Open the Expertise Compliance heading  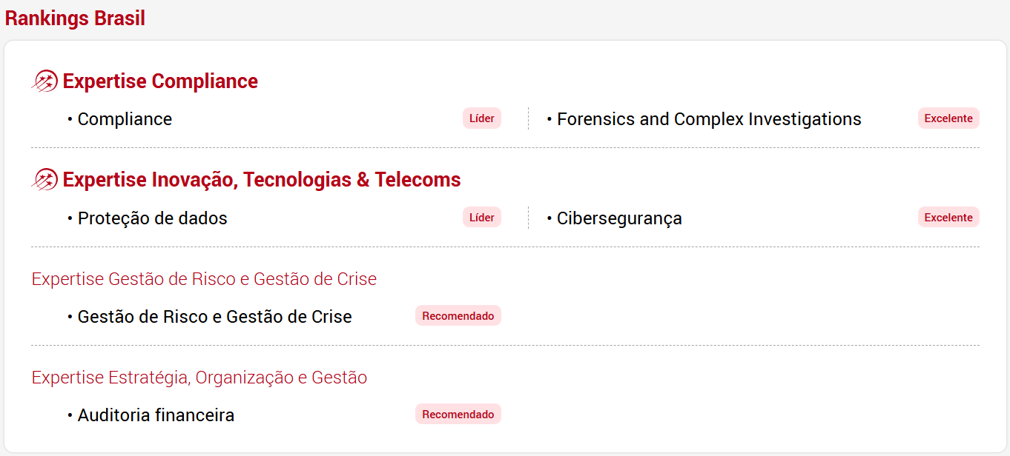point(160,81)
